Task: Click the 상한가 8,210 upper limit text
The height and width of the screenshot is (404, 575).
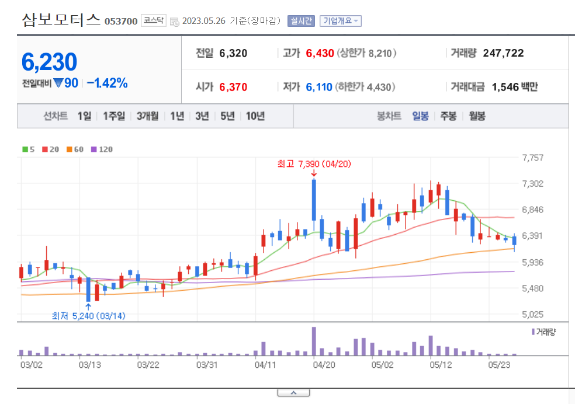Action: [x=366, y=53]
